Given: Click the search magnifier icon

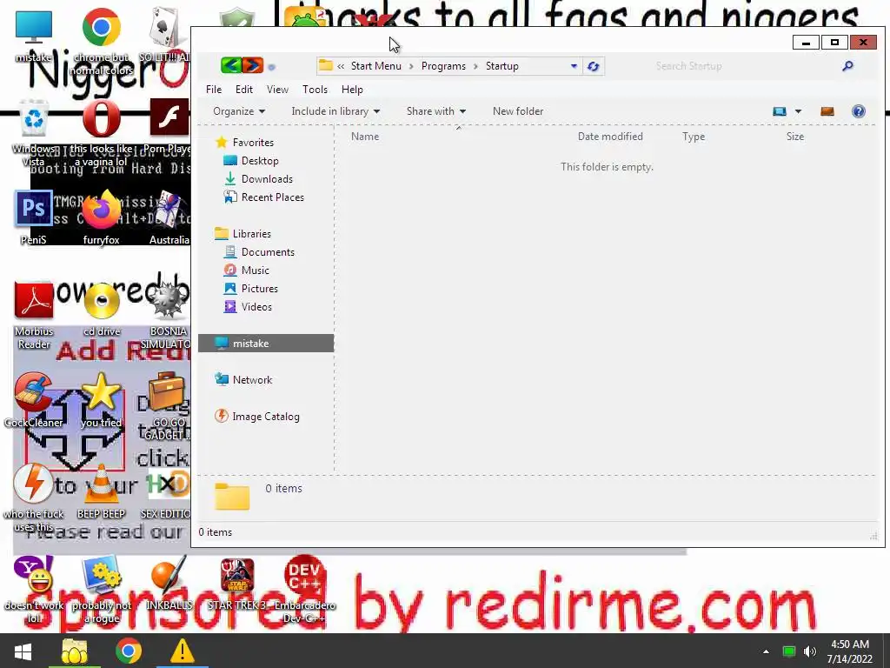Looking at the screenshot, I should click(x=847, y=66).
